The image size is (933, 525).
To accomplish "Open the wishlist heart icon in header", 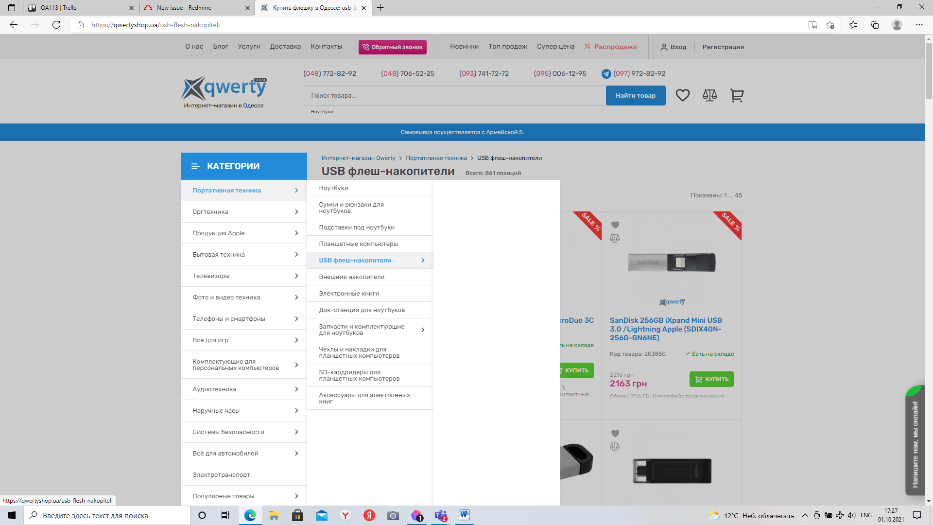I will pyautogui.click(x=683, y=95).
